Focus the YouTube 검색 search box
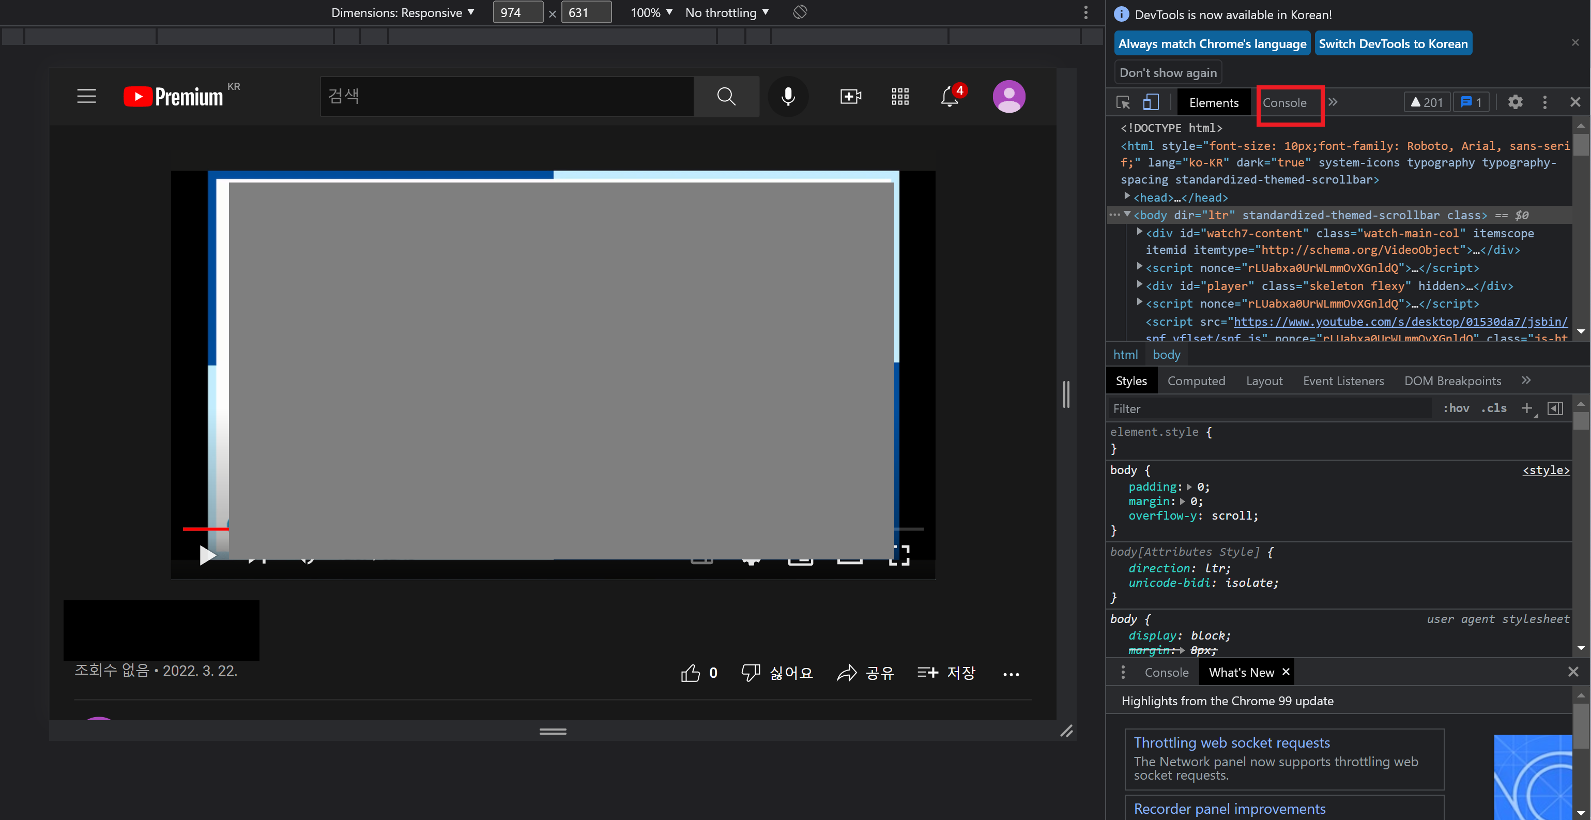 click(x=507, y=96)
